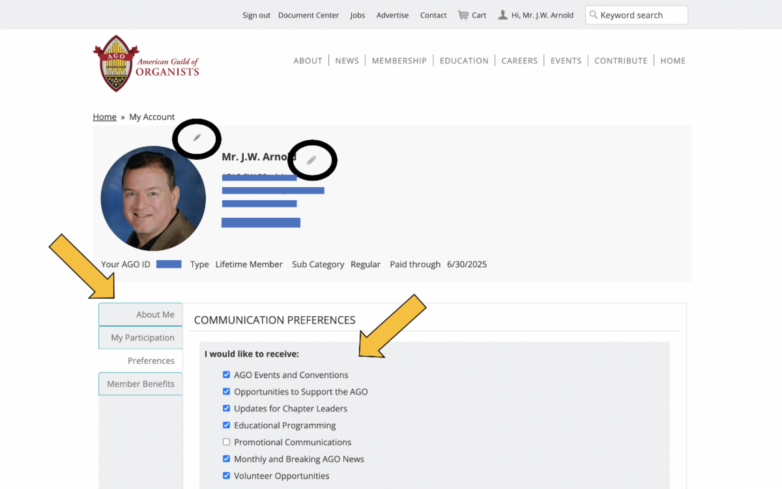782x489 pixels.
Task: Toggle Opportunities to Support the AGO checkbox
Action: 226,392
